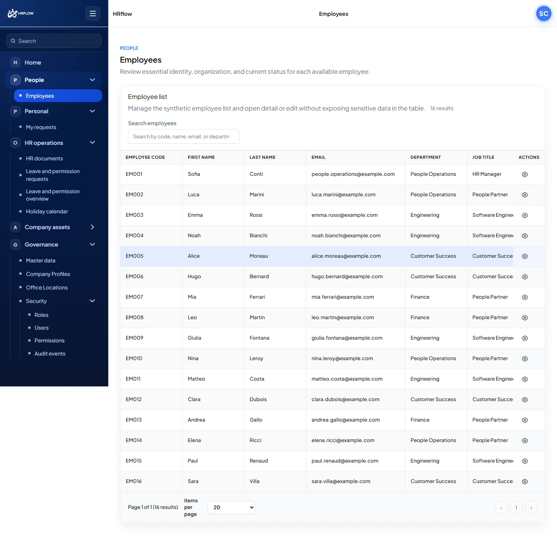Image resolution: width=557 pixels, height=541 pixels.
Task: Collapse the People section chevron
Action: point(92,80)
